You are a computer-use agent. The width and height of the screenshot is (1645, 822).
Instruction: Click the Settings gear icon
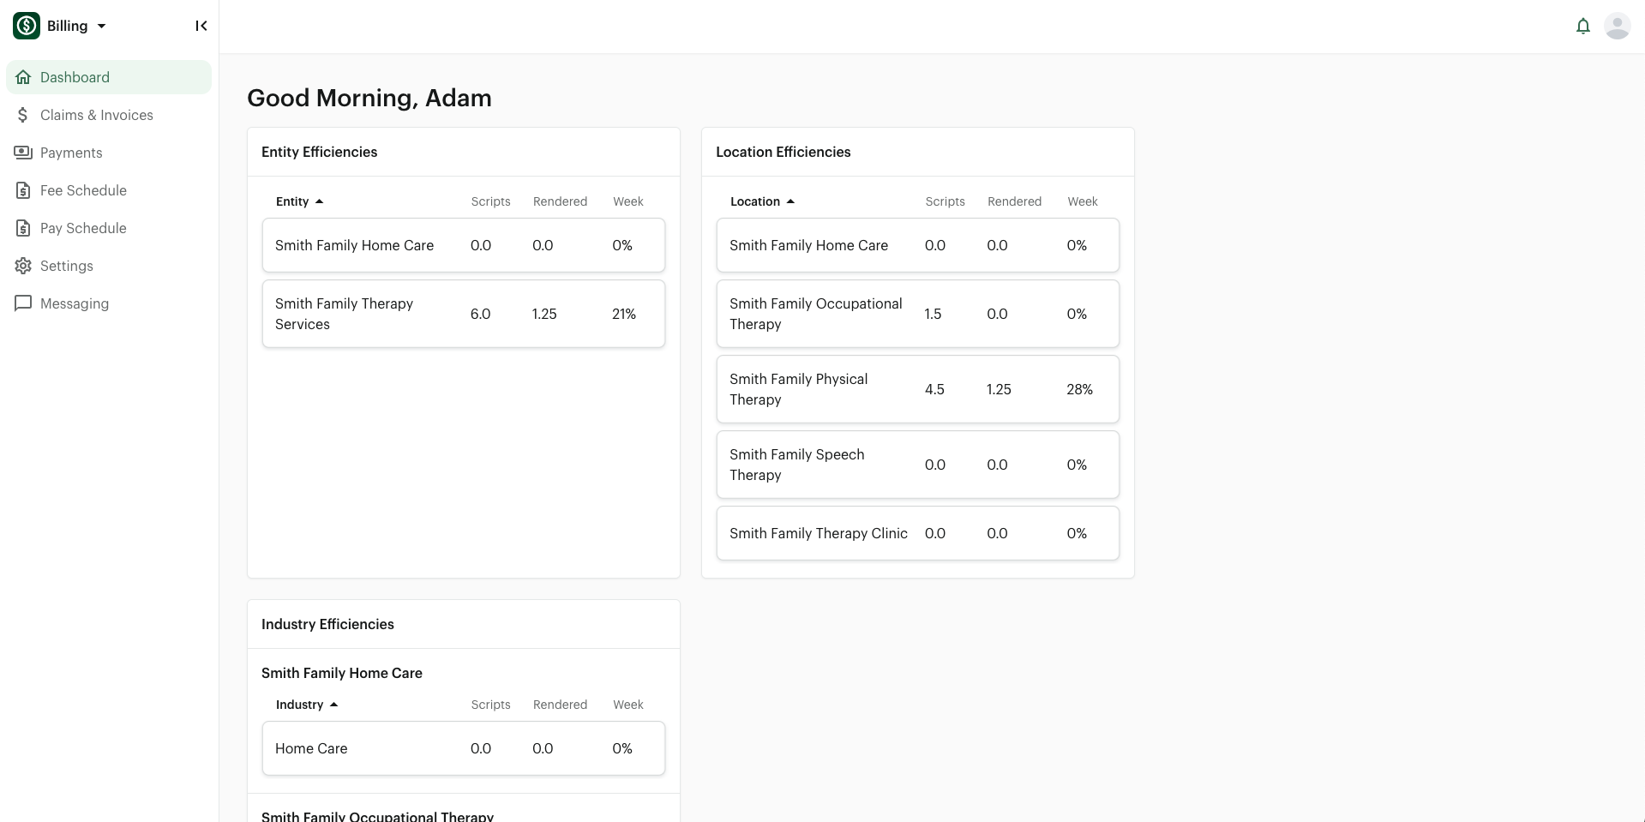23,266
